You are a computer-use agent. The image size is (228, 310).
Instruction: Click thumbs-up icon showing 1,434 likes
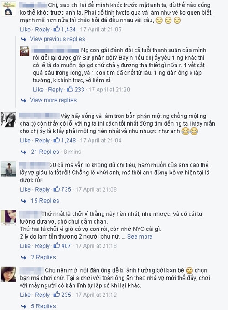tap(57, 29)
